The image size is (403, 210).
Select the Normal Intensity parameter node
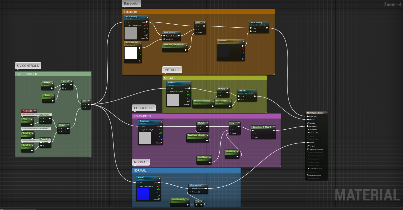[x=180, y=202]
